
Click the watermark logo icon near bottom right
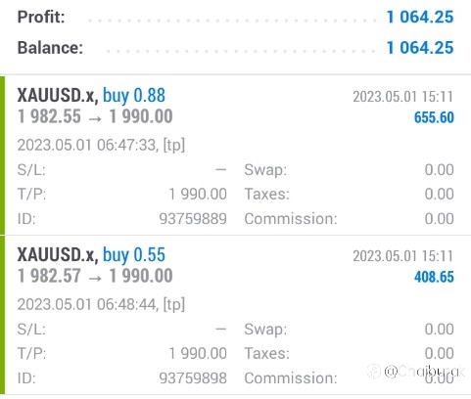pos(374,372)
